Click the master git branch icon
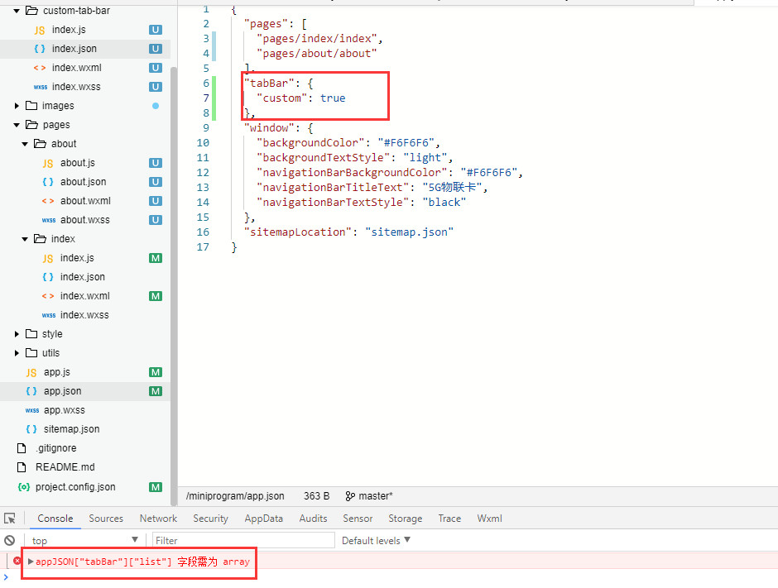 pos(350,496)
